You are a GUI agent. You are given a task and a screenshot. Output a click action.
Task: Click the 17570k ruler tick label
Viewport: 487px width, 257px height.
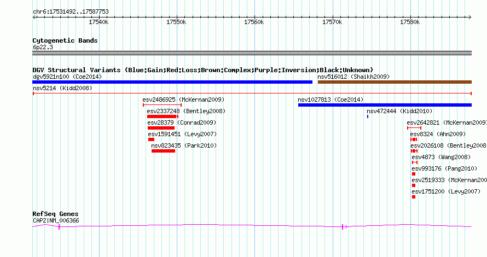click(x=332, y=22)
